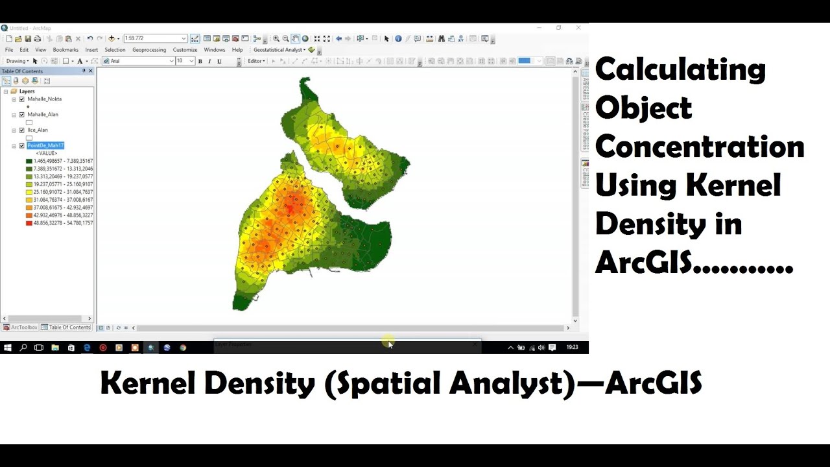Save the map using floppy disk icon
Image resolution: width=830 pixels, height=467 pixels.
click(28, 39)
